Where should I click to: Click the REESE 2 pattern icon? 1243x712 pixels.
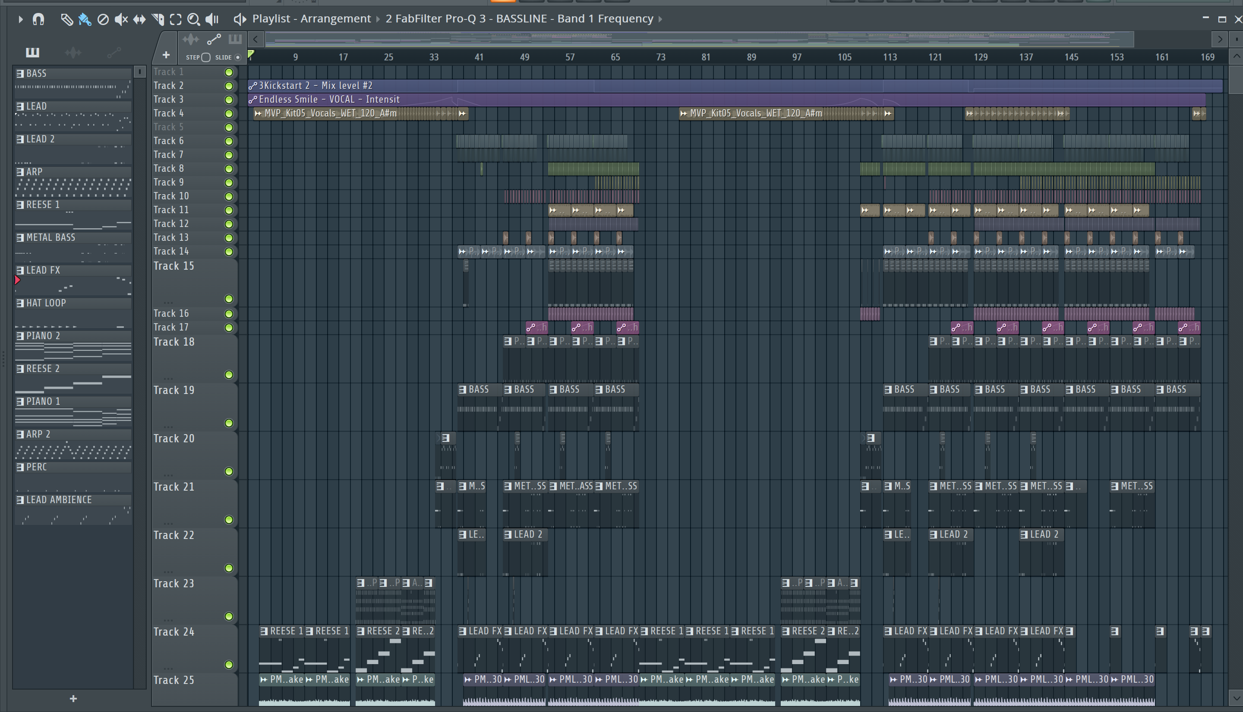click(x=20, y=369)
